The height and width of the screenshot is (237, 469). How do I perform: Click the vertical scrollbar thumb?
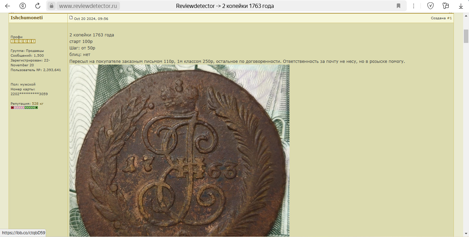tap(466, 36)
